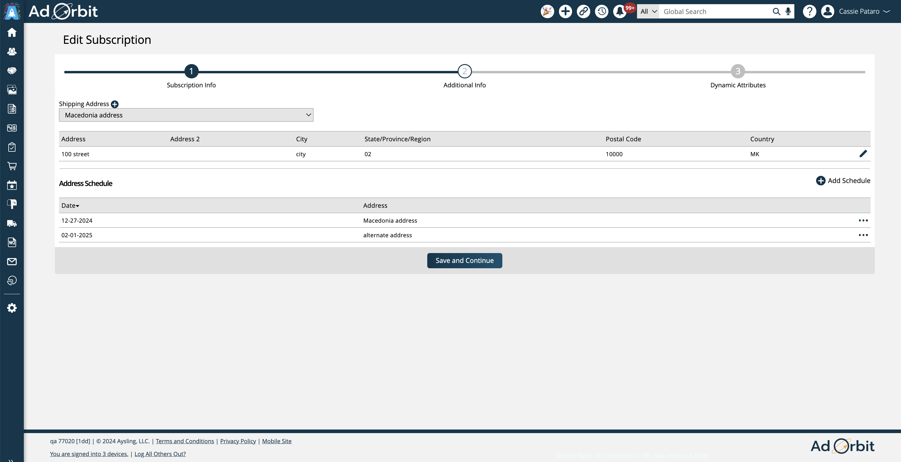Click the Save and Continue button
Screen dimensions: 901x462
[x=465, y=261]
